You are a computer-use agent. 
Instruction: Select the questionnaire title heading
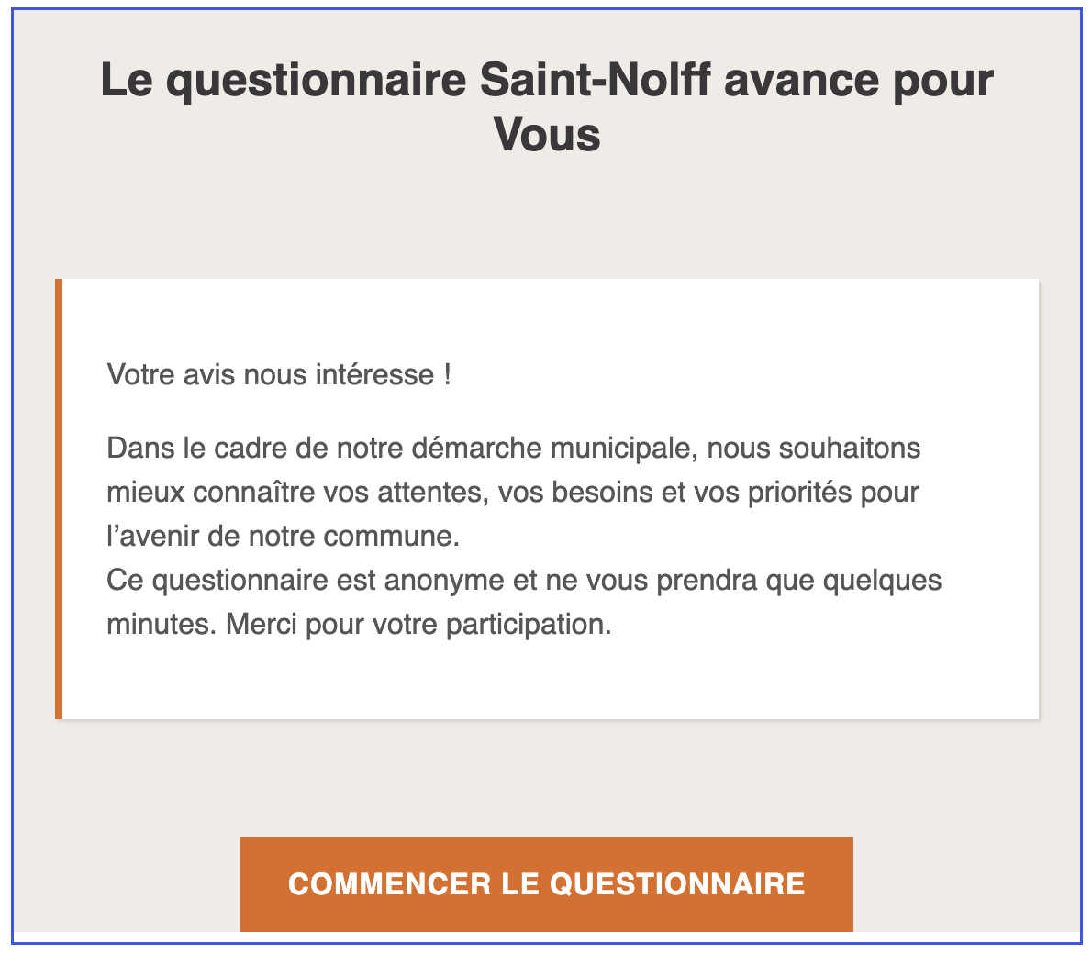click(x=546, y=105)
